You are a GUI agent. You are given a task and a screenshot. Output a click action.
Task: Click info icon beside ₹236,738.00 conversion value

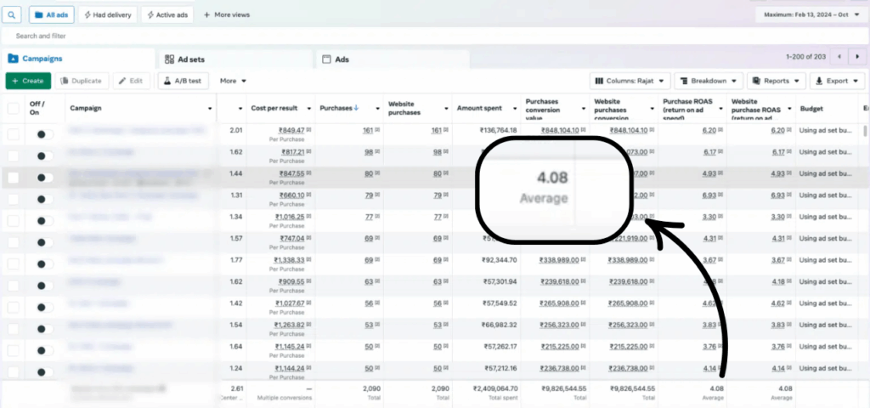click(583, 369)
